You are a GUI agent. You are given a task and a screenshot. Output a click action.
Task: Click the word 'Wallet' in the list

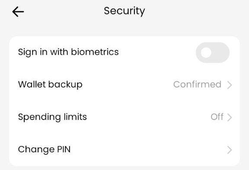(32, 84)
